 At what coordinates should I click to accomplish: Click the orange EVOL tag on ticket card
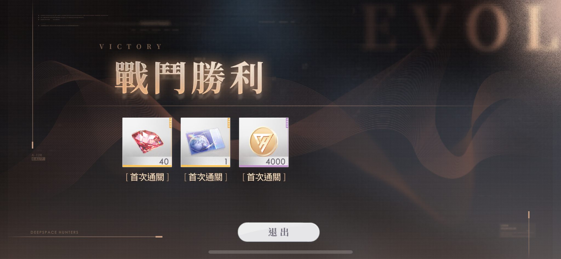click(229, 123)
